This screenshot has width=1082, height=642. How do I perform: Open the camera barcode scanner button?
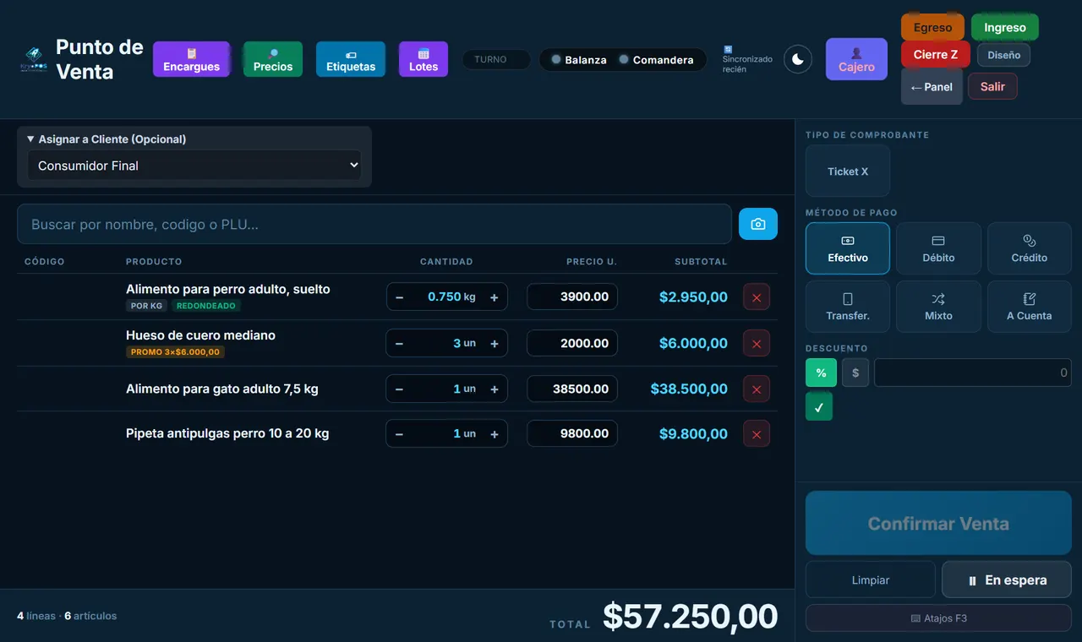[x=758, y=224]
